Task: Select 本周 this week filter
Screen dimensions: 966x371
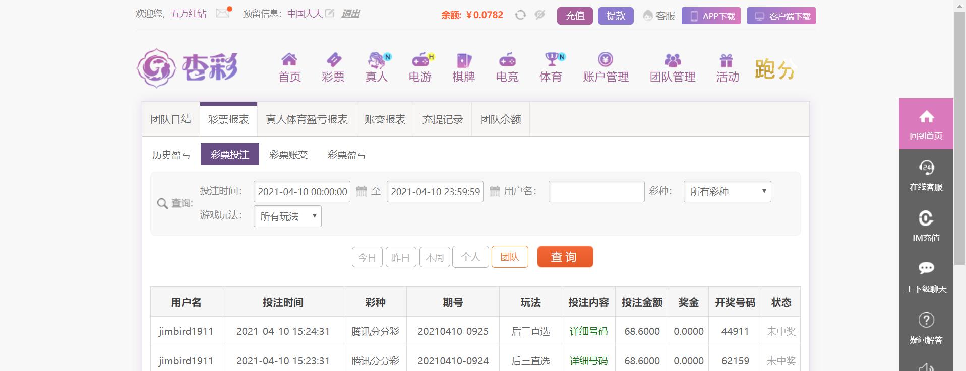Action: [x=435, y=257]
